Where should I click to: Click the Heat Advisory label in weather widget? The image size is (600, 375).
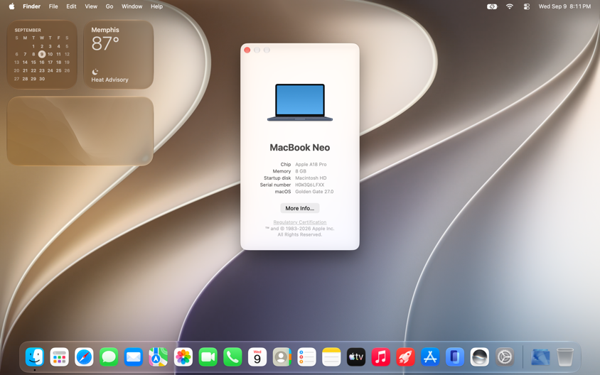(x=109, y=80)
